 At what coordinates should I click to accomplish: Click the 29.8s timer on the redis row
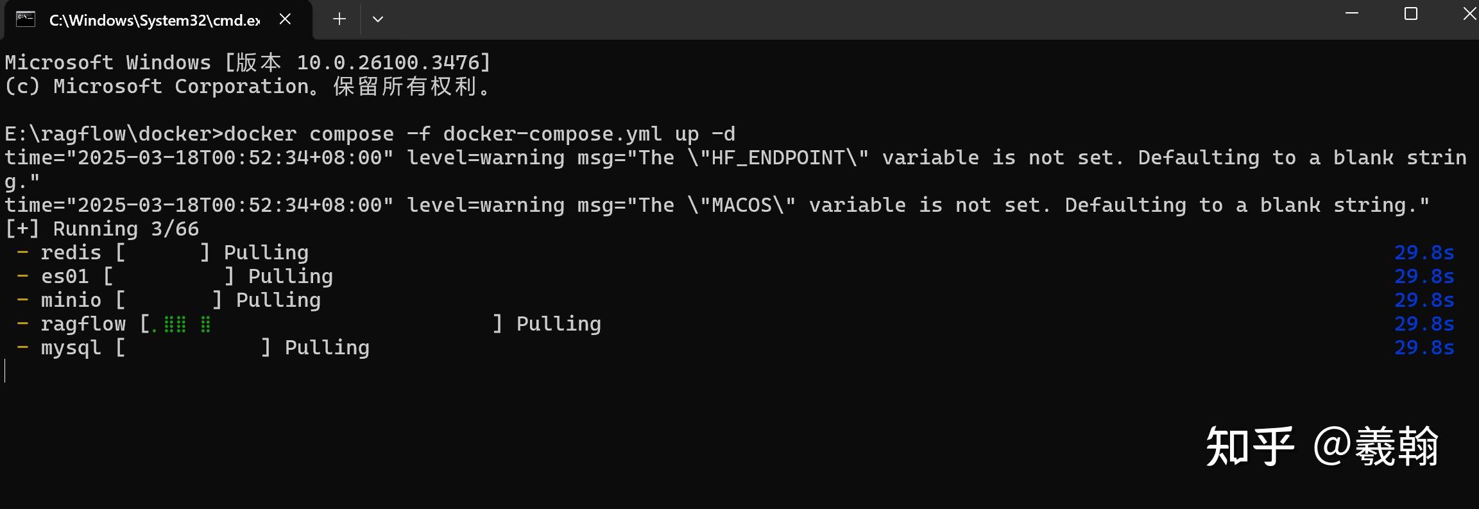(1424, 253)
